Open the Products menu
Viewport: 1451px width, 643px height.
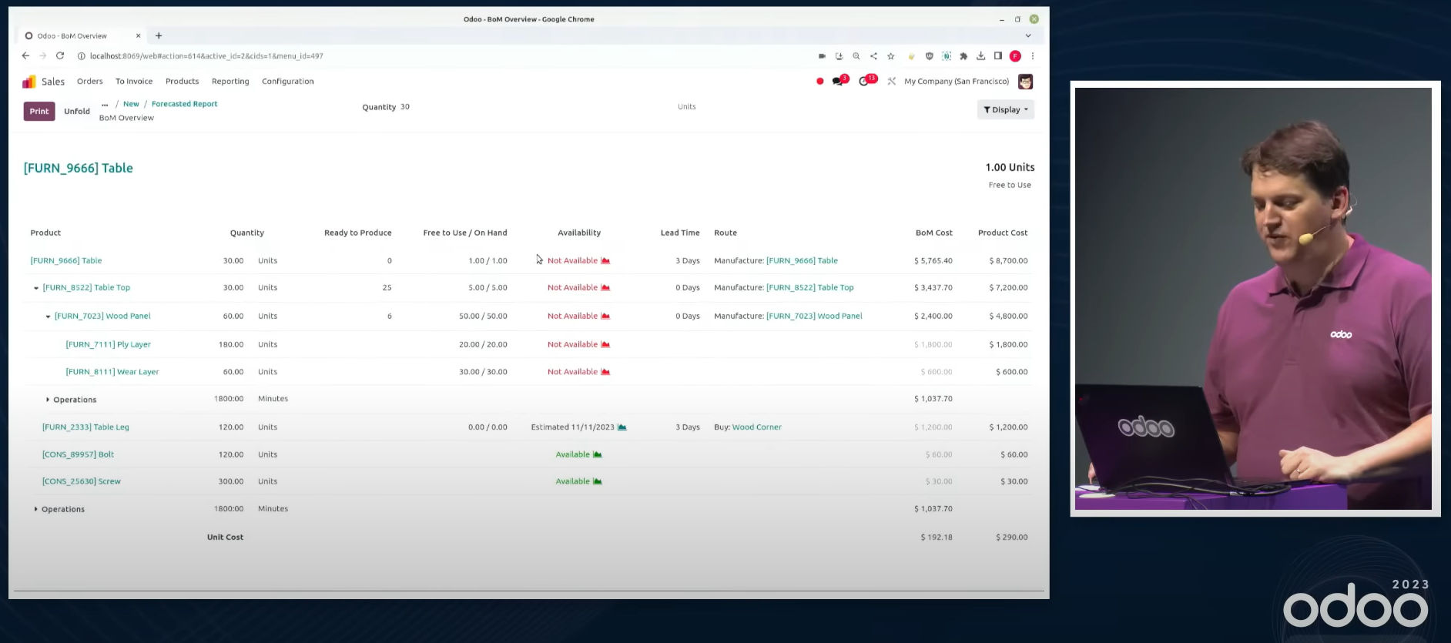183,82
